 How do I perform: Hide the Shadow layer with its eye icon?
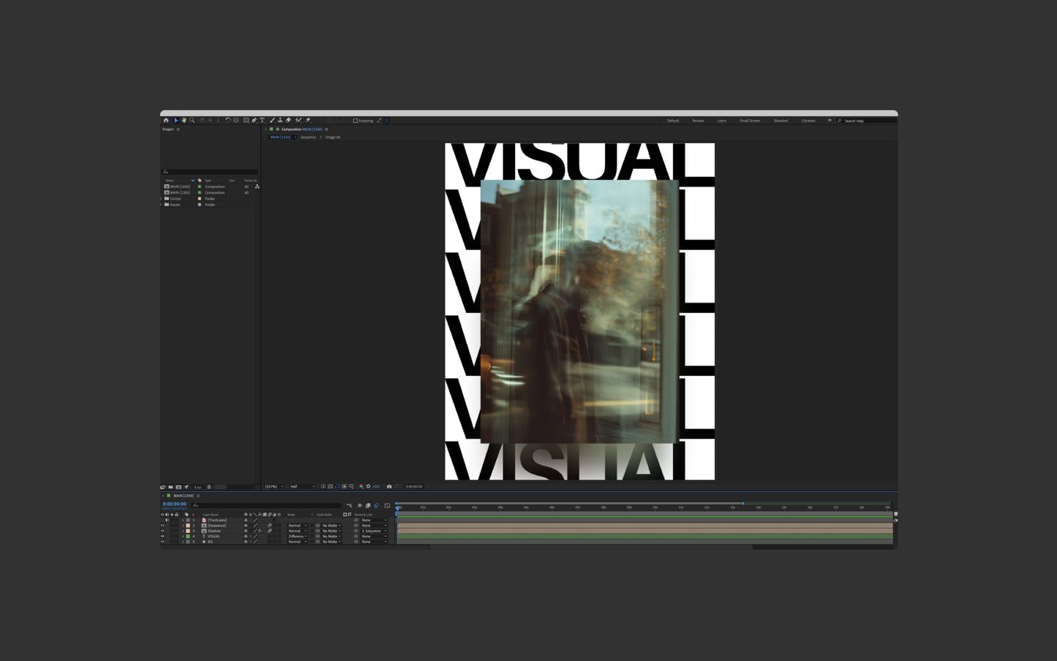tap(162, 531)
